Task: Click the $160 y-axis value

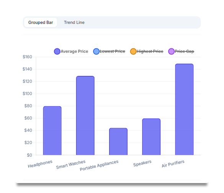Action: (x=27, y=57)
